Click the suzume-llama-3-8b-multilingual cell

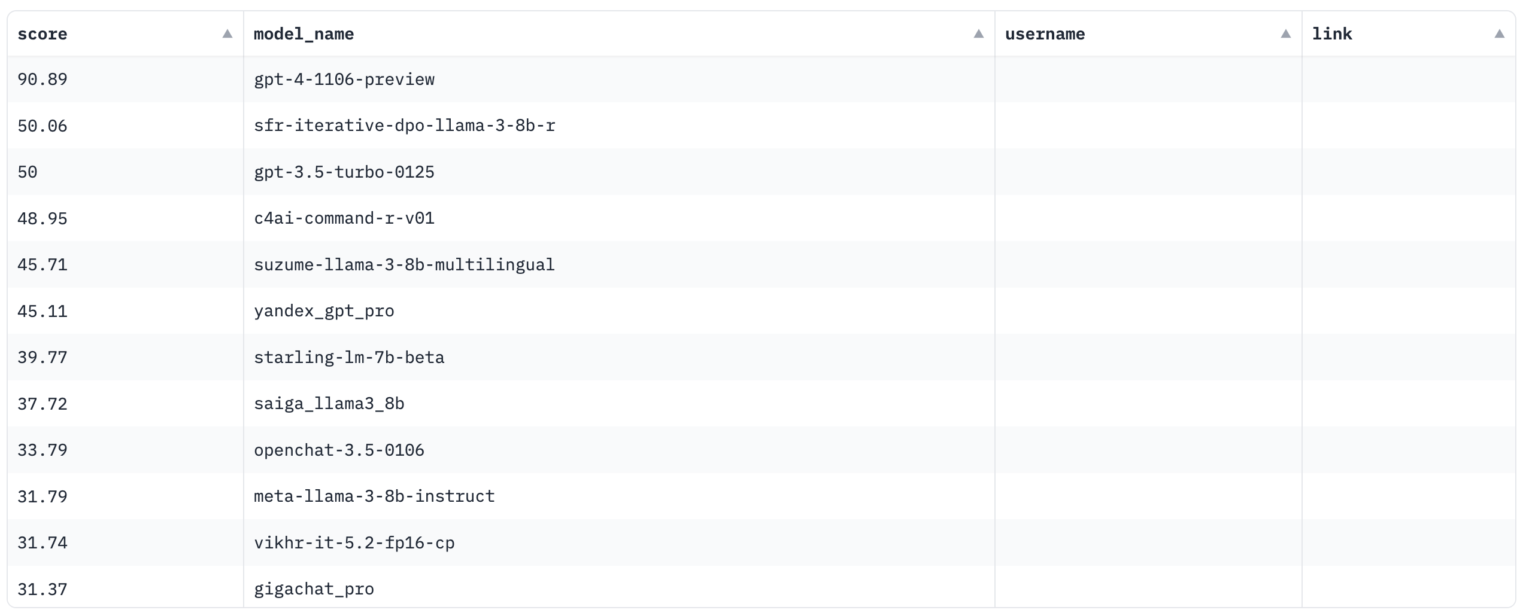point(405,265)
